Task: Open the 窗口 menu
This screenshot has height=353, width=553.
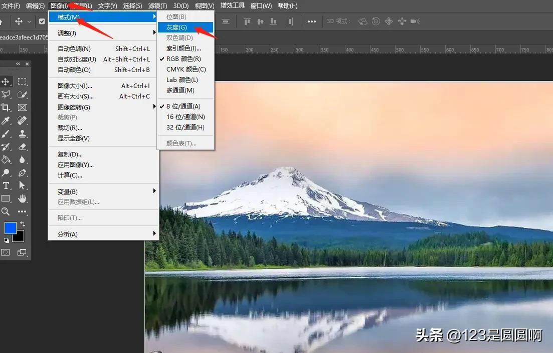Action: pos(261,5)
